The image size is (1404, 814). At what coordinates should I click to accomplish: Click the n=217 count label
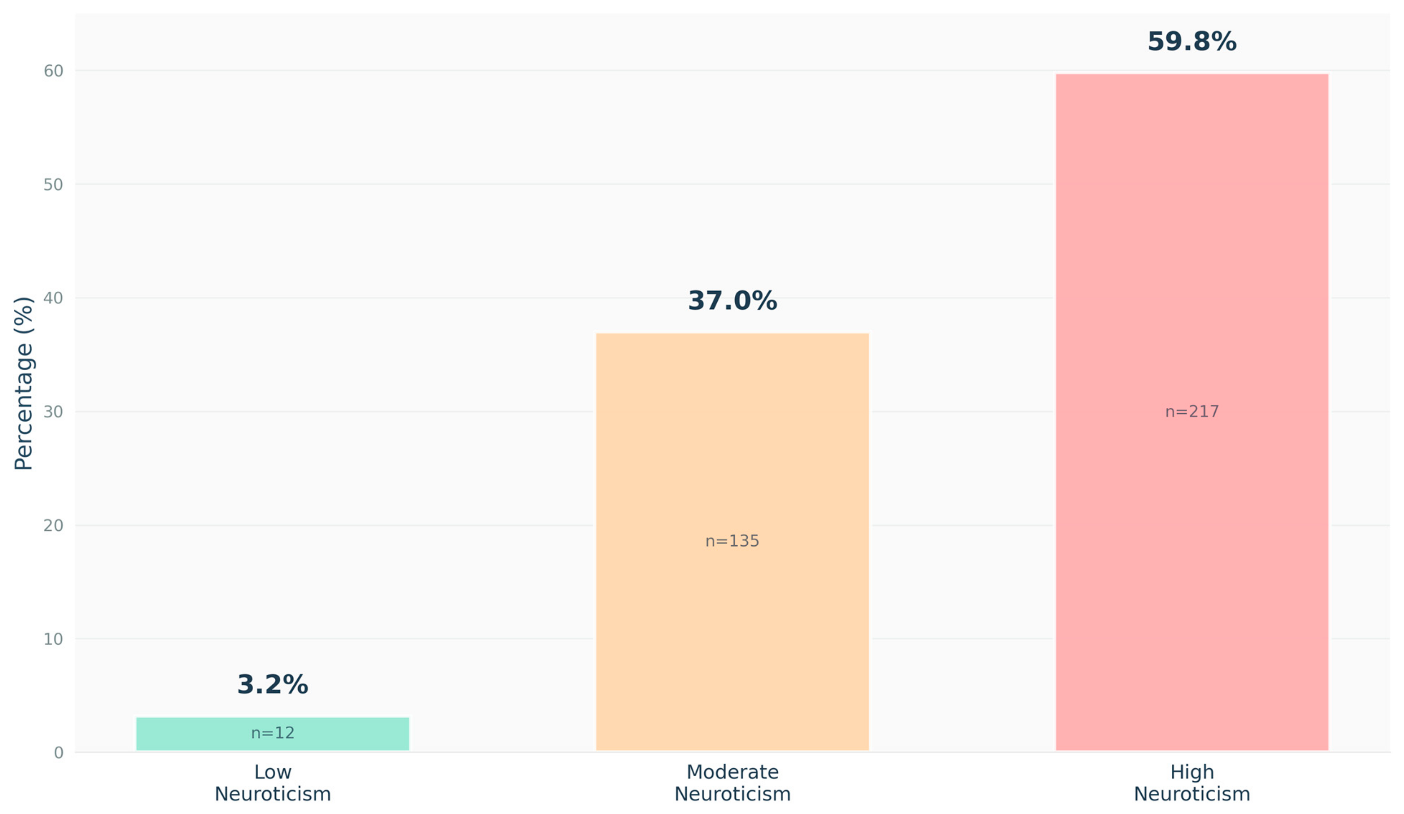tap(1192, 412)
